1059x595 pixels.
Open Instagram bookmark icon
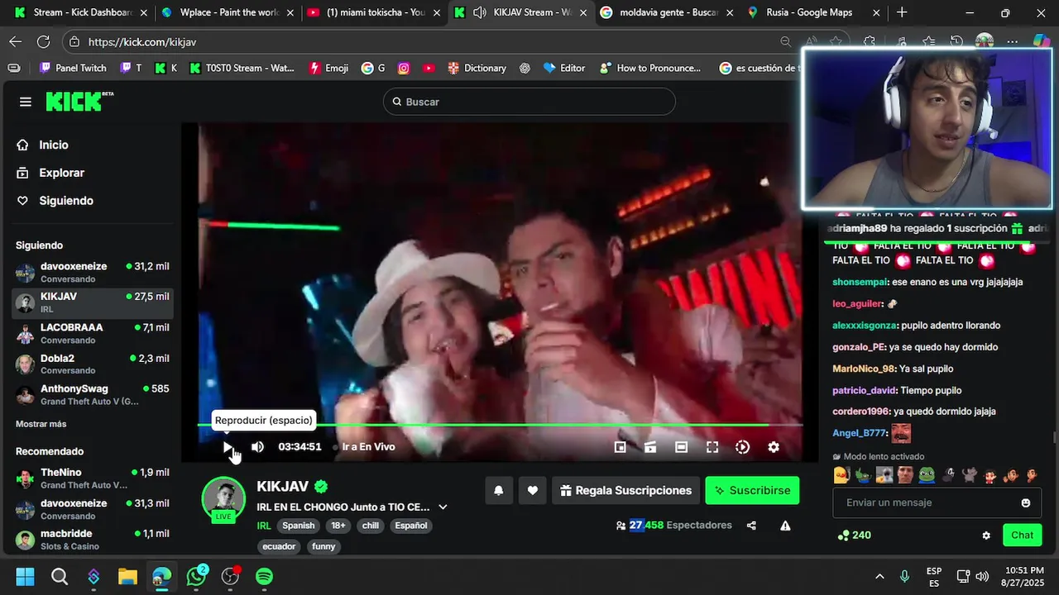pos(404,68)
